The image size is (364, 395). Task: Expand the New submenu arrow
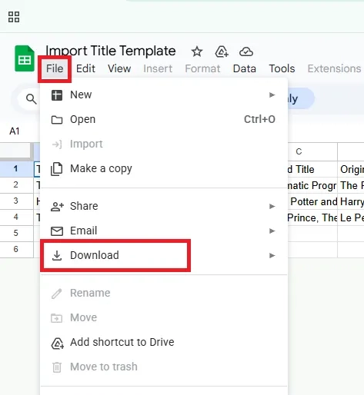[x=272, y=95]
